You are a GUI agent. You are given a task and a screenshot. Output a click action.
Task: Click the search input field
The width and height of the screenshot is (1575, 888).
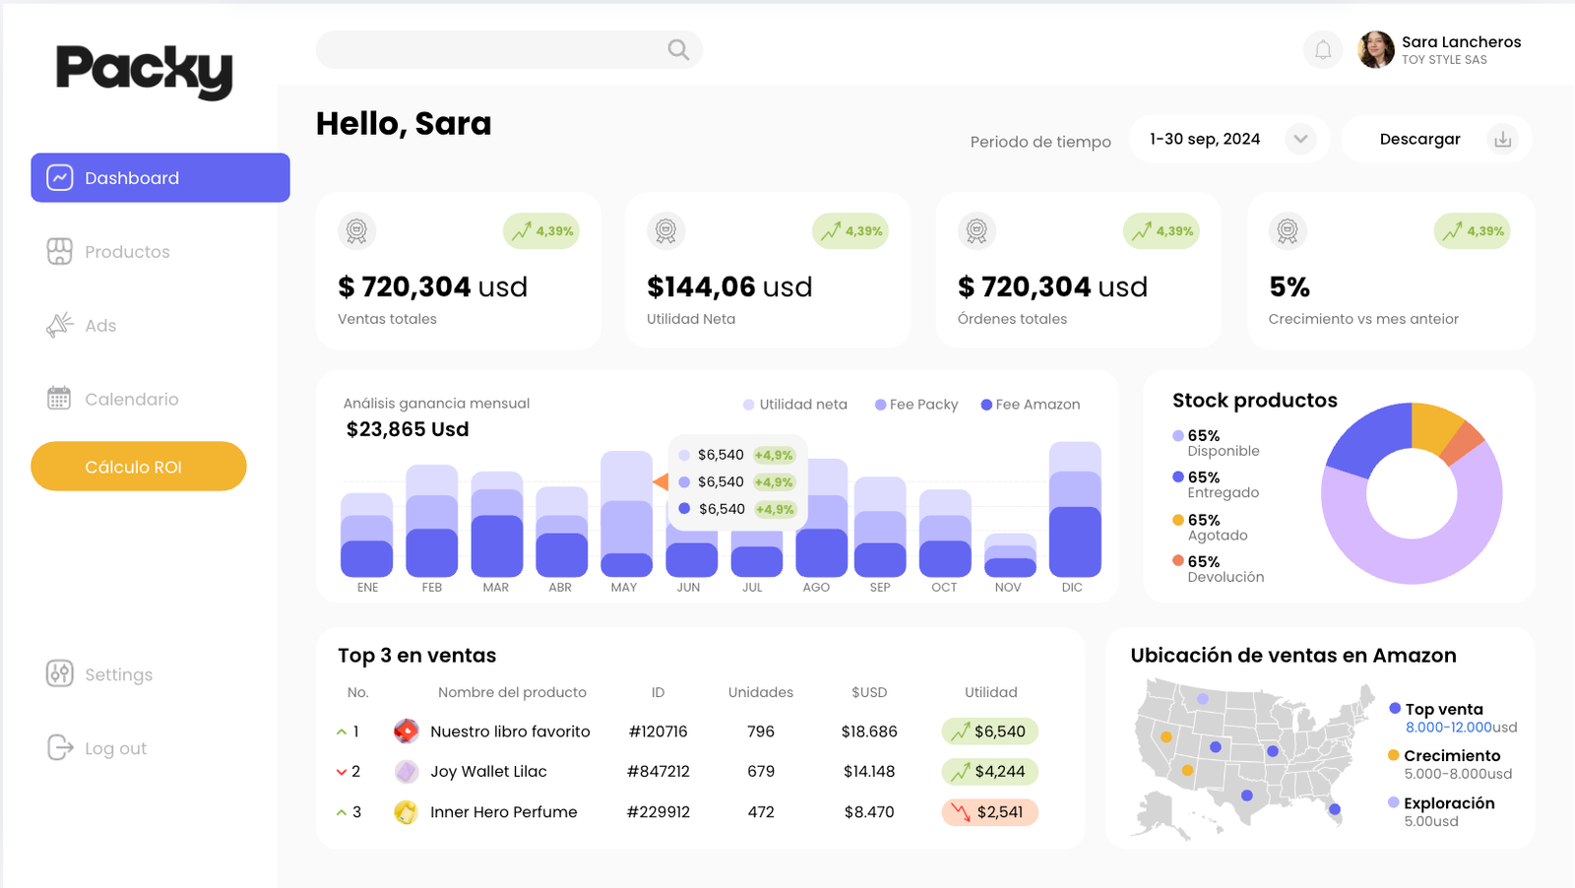coord(509,49)
